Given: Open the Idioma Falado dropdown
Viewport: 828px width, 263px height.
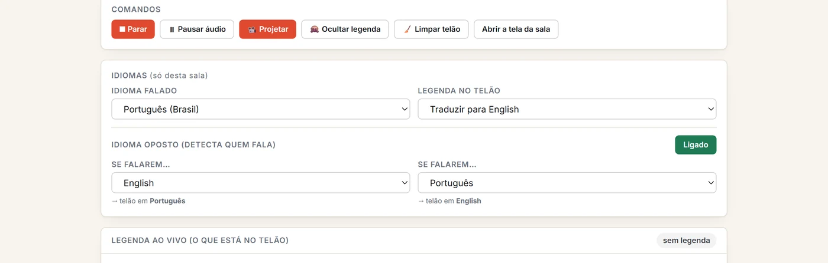Looking at the screenshot, I should (260, 109).
